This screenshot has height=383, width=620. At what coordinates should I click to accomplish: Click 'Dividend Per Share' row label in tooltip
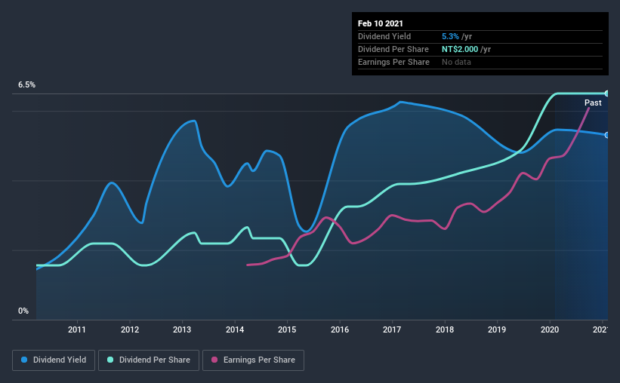point(393,49)
